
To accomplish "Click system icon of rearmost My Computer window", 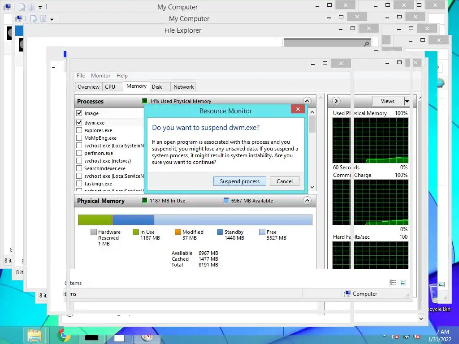I will tap(7, 6).
